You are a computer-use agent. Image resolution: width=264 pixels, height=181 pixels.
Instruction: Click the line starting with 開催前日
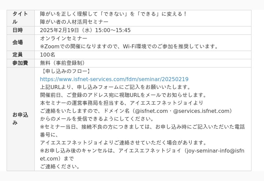[x=123, y=95]
